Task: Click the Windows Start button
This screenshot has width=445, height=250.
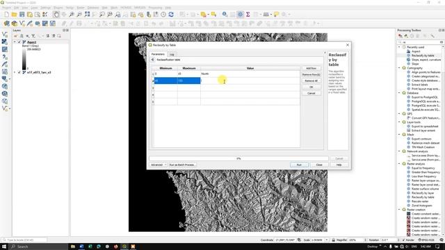Action: coord(4,247)
